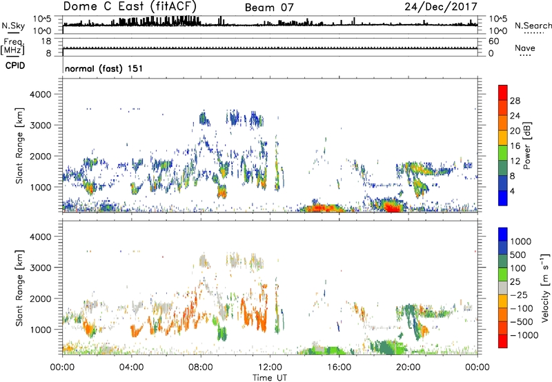Click the date '24/Dec/2017'

(441, 7)
